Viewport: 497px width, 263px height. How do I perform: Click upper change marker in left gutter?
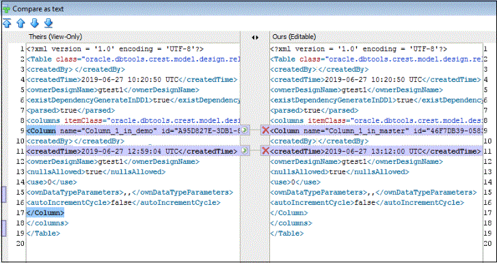point(4,195)
